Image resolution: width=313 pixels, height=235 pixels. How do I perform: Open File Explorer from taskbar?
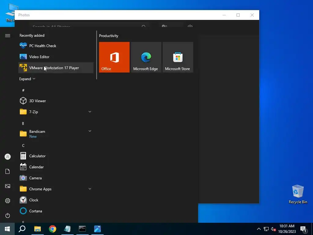pyautogui.click(x=37, y=229)
